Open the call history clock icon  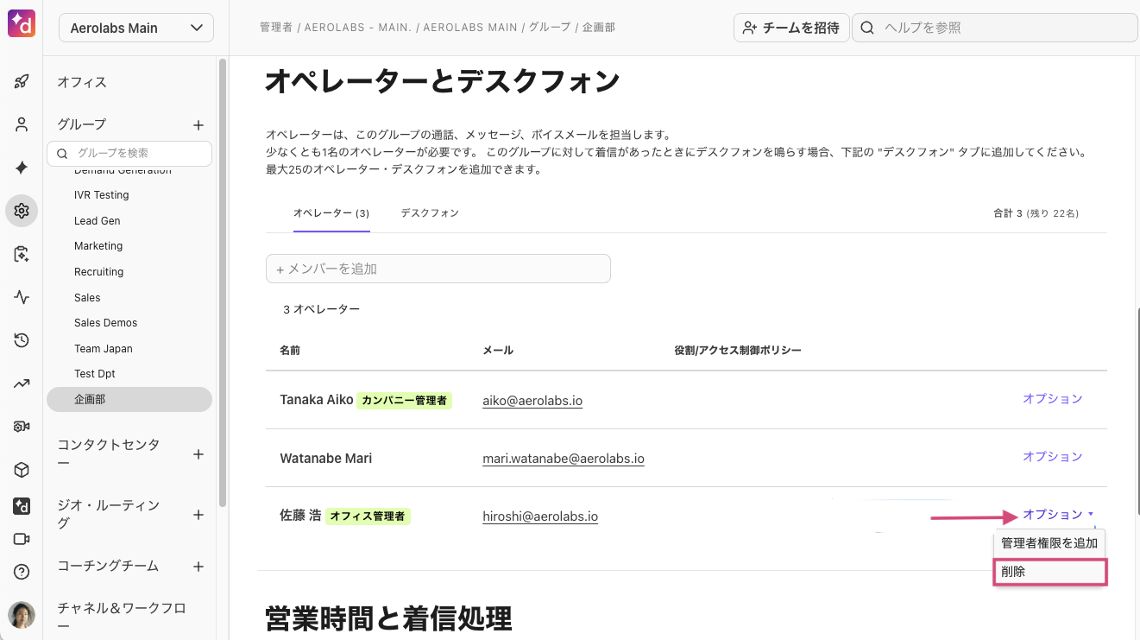point(22,340)
